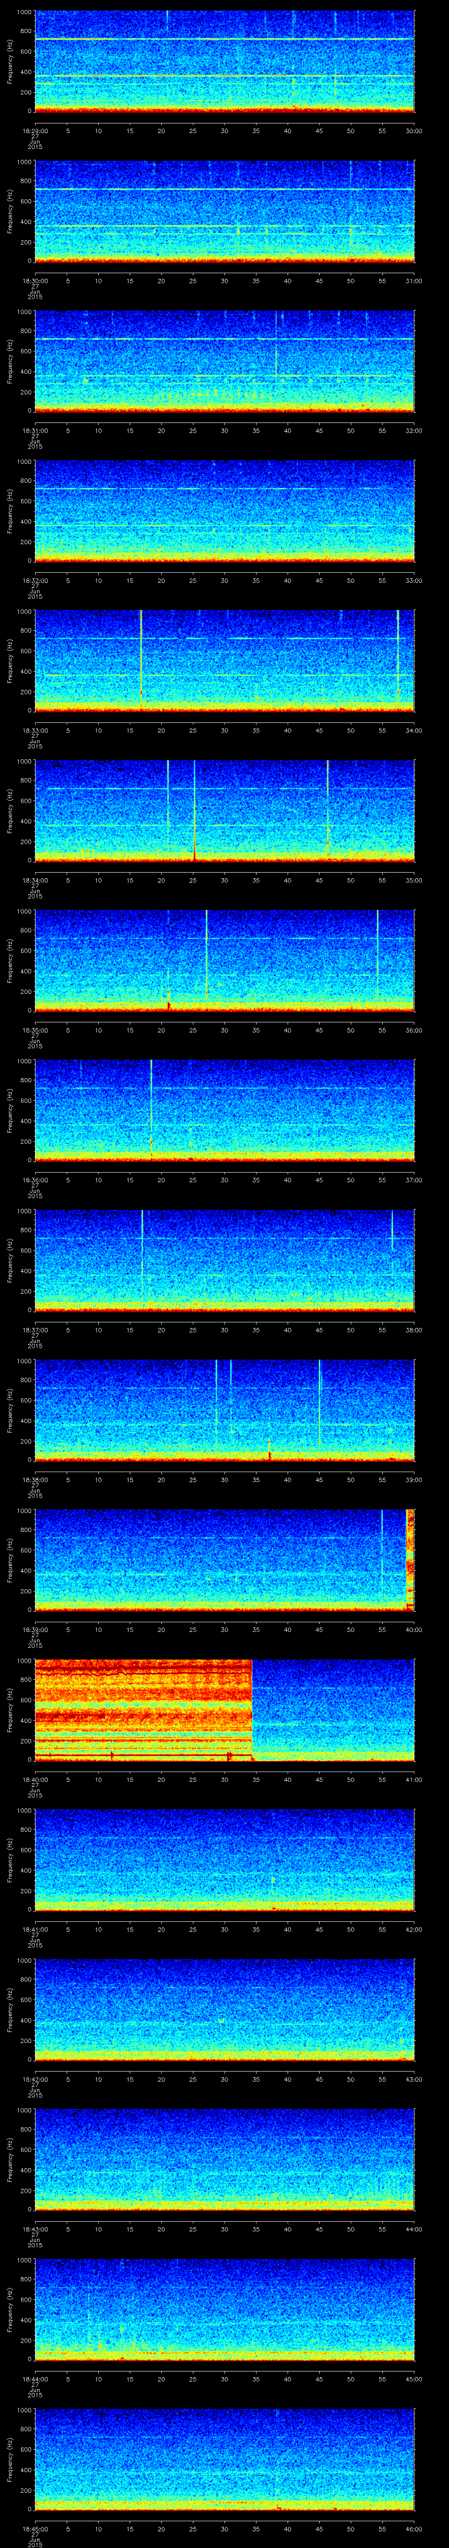Select the spectrogram panel starting at 18:39:00
Image resolution: width=449 pixels, height=2548 pixels.
point(224,1560)
